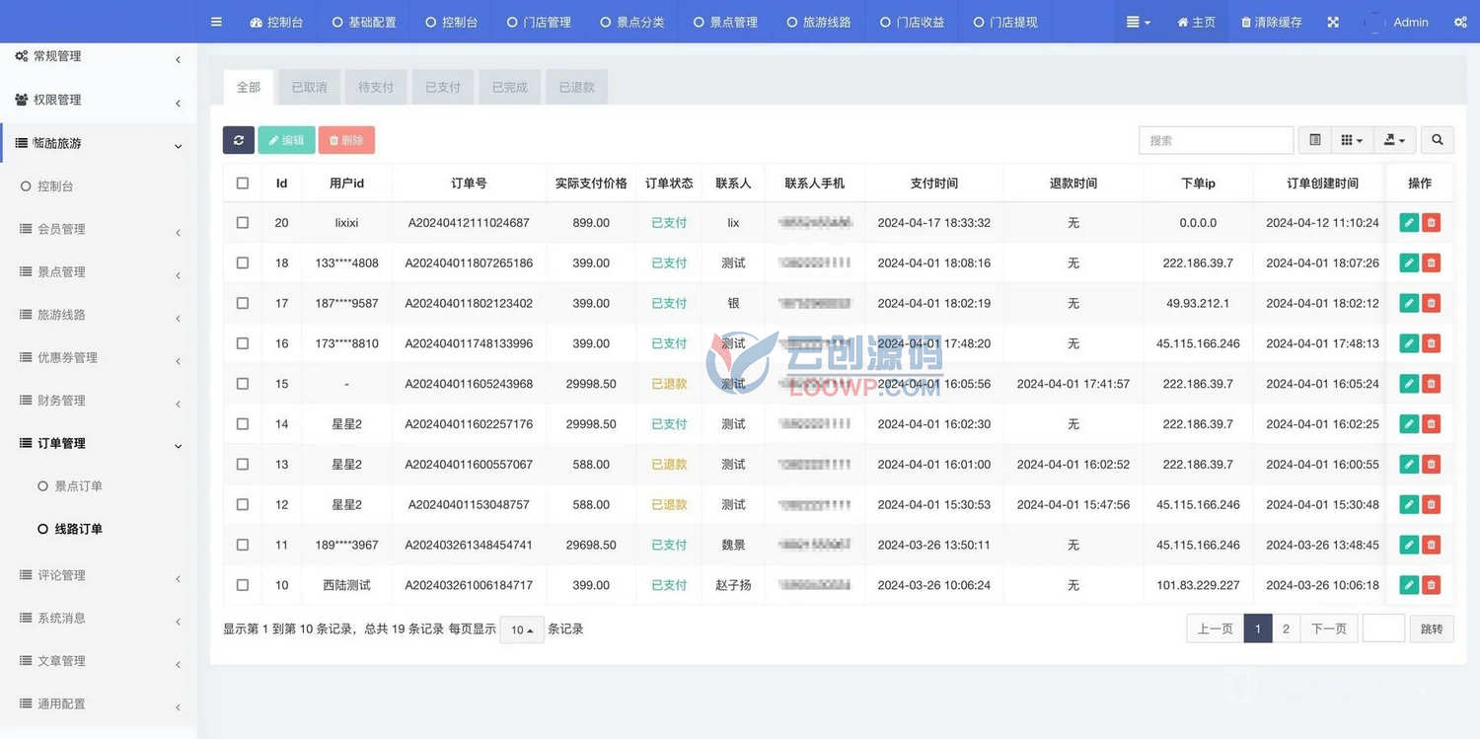
Task: Click the 搜索 search input field
Action: 1217,140
